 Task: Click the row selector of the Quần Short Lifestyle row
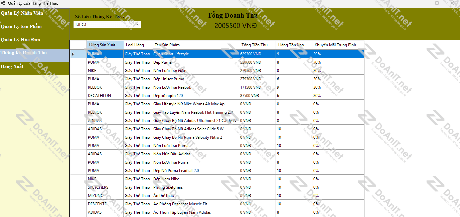coord(78,54)
